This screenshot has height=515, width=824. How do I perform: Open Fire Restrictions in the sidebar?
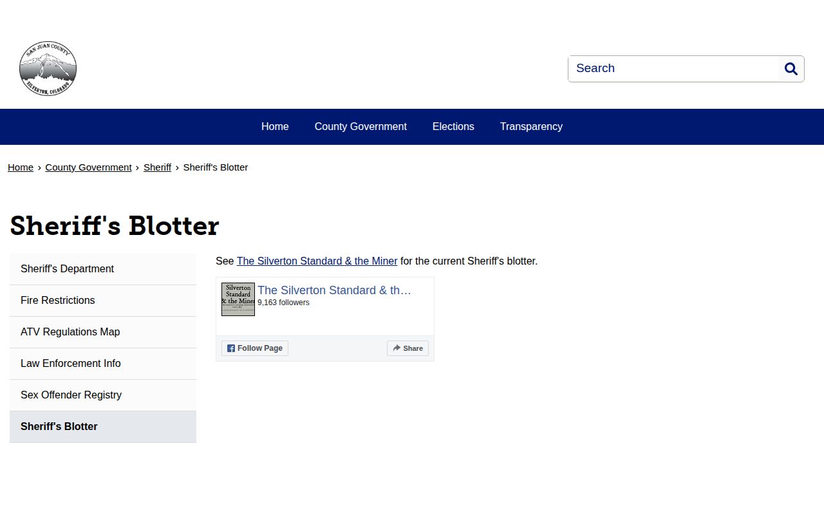[x=103, y=301]
